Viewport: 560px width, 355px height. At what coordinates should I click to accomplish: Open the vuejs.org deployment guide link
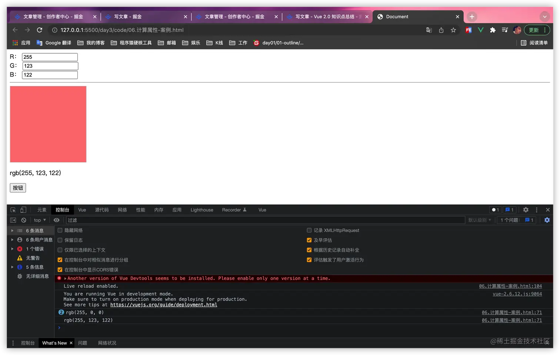coord(164,305)
